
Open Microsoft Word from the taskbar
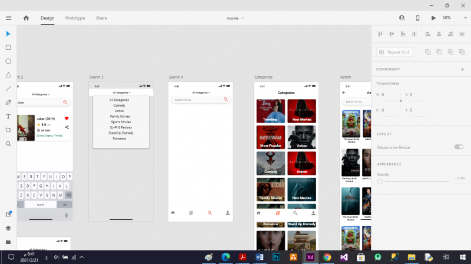260,257
